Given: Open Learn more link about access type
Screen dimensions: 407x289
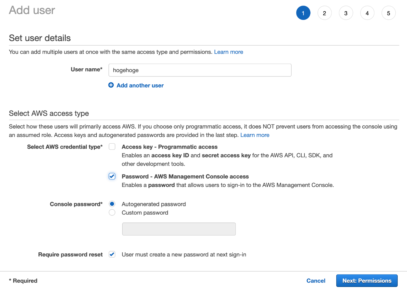Looking at the screenshot, I should [255, 135].
